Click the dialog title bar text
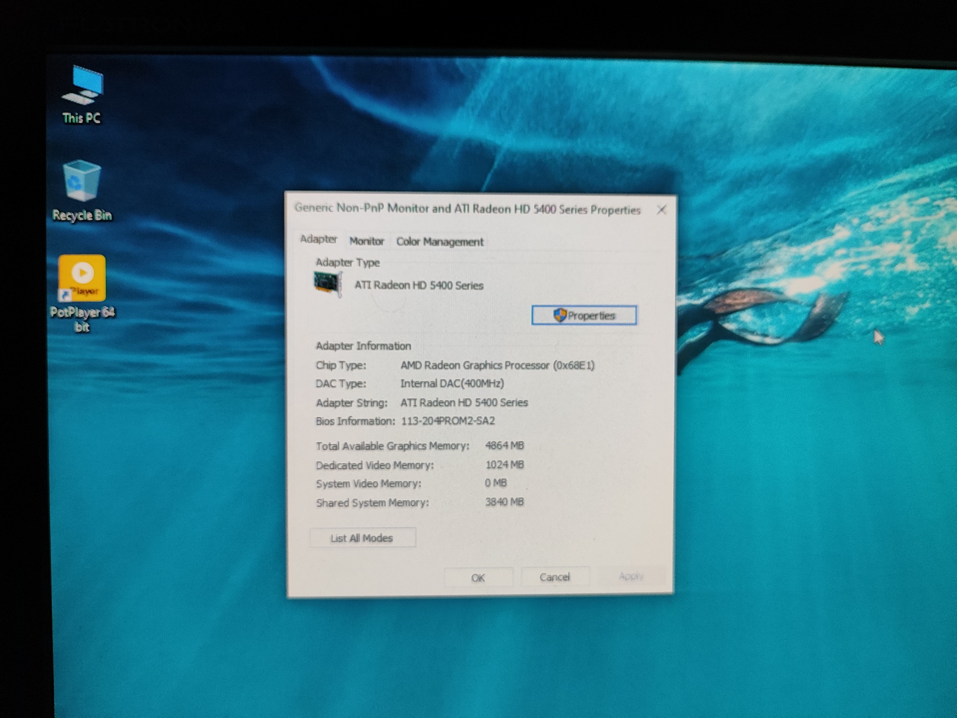Image resolution: width=957 pixels, height=718 pixels. pos(467,209)
